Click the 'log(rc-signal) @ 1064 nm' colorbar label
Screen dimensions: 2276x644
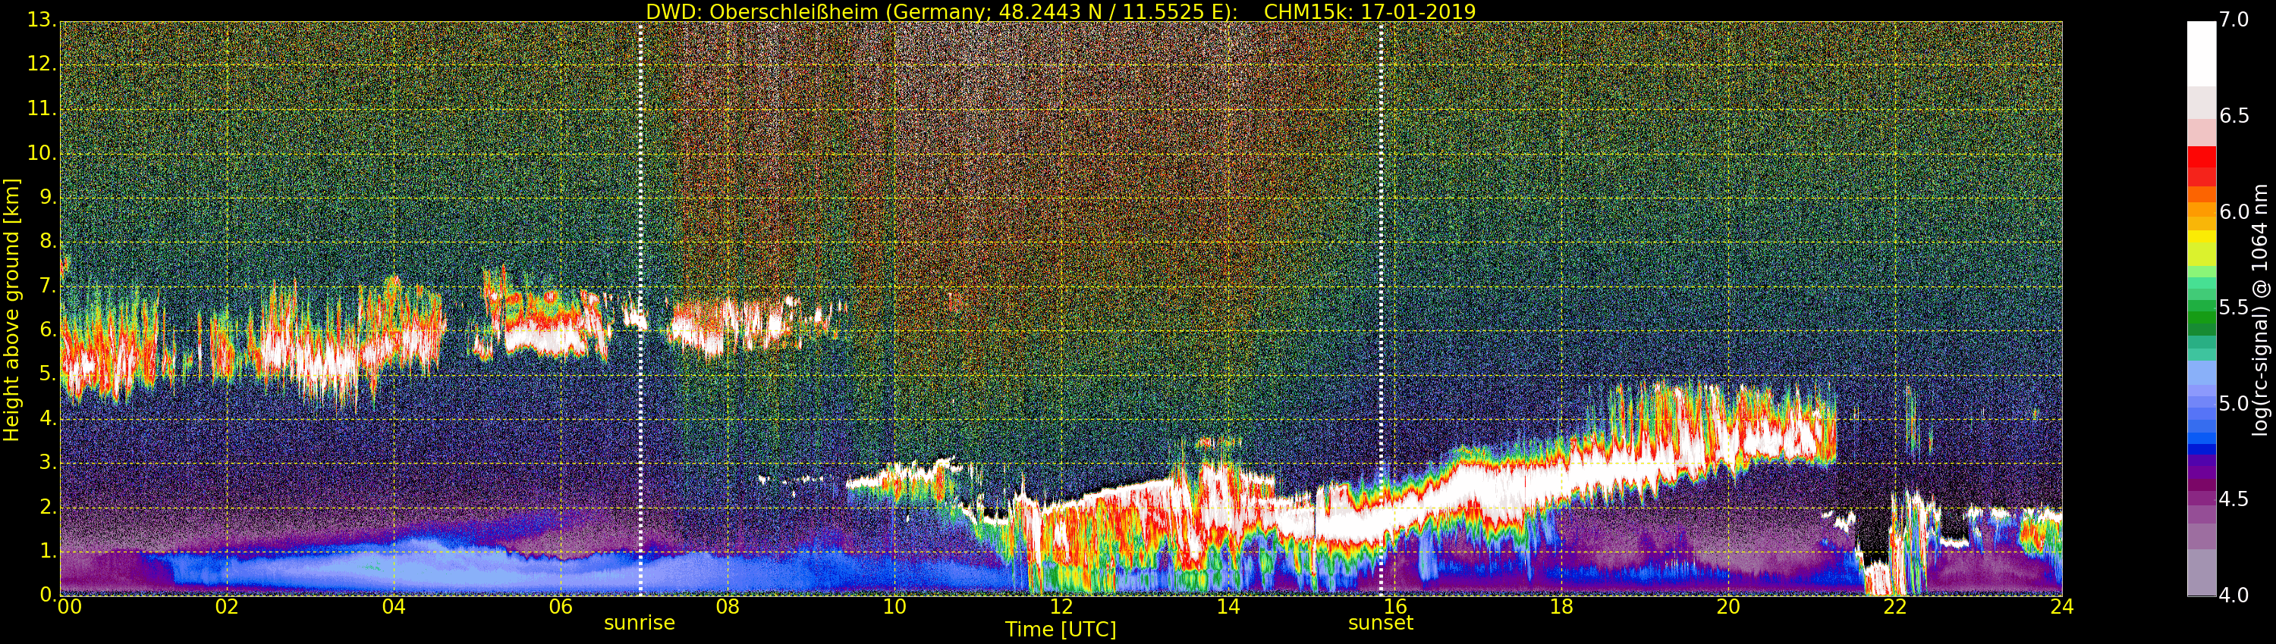tap(2259, 310)
